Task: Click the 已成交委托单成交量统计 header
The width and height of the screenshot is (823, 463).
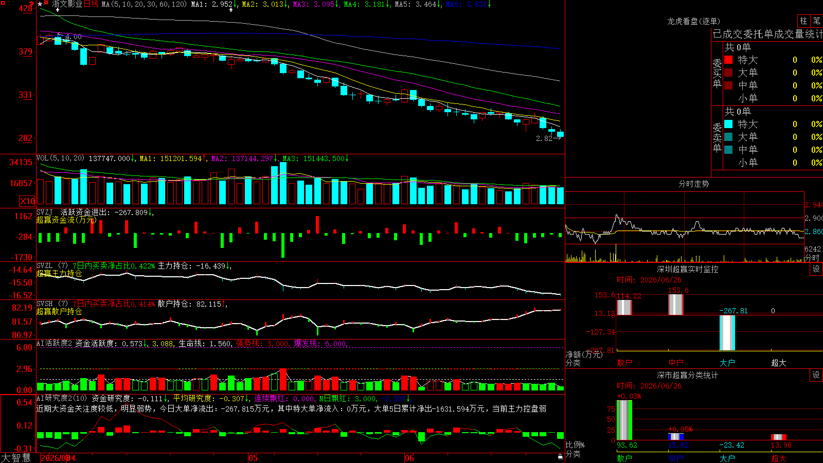Action: click(x=767, y=34)
